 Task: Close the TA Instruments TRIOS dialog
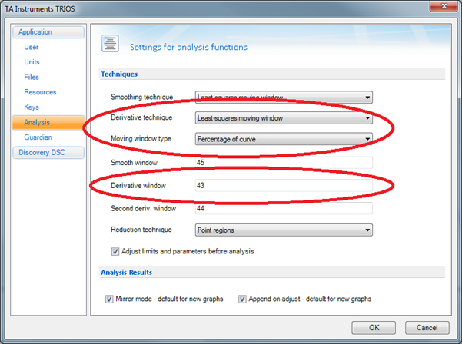(x=444, y=6)
